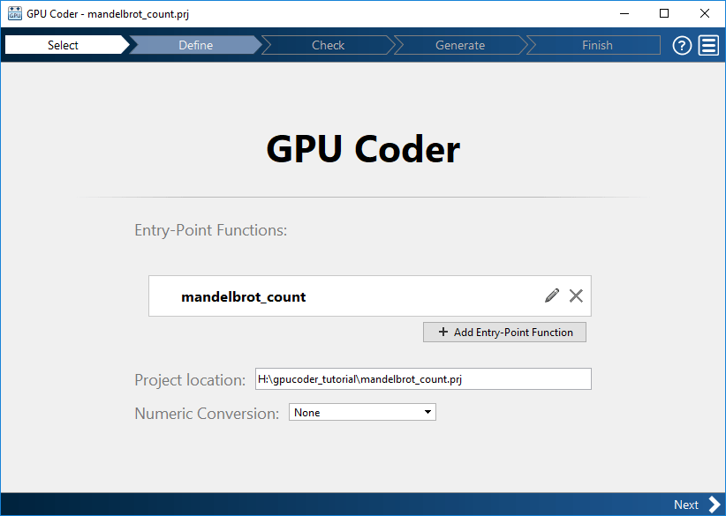Open the Numeric Conversion dropdown

362,412
